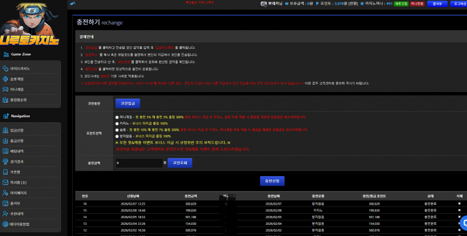The image size is (467, 236).
Task: Open 라이브카지노 from the sidebar
Action: (20, 69)
